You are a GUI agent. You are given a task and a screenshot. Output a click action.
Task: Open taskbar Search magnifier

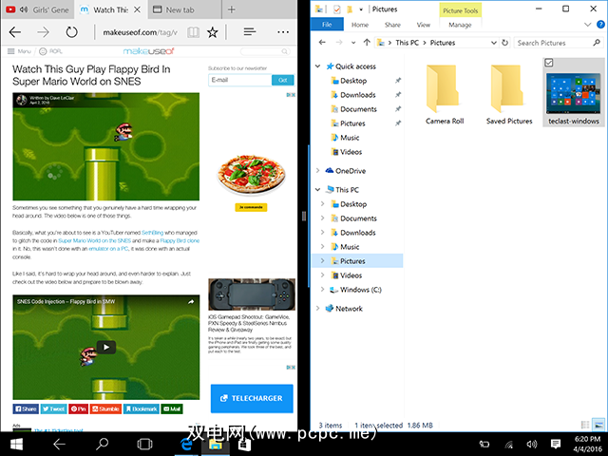(102, 444)
